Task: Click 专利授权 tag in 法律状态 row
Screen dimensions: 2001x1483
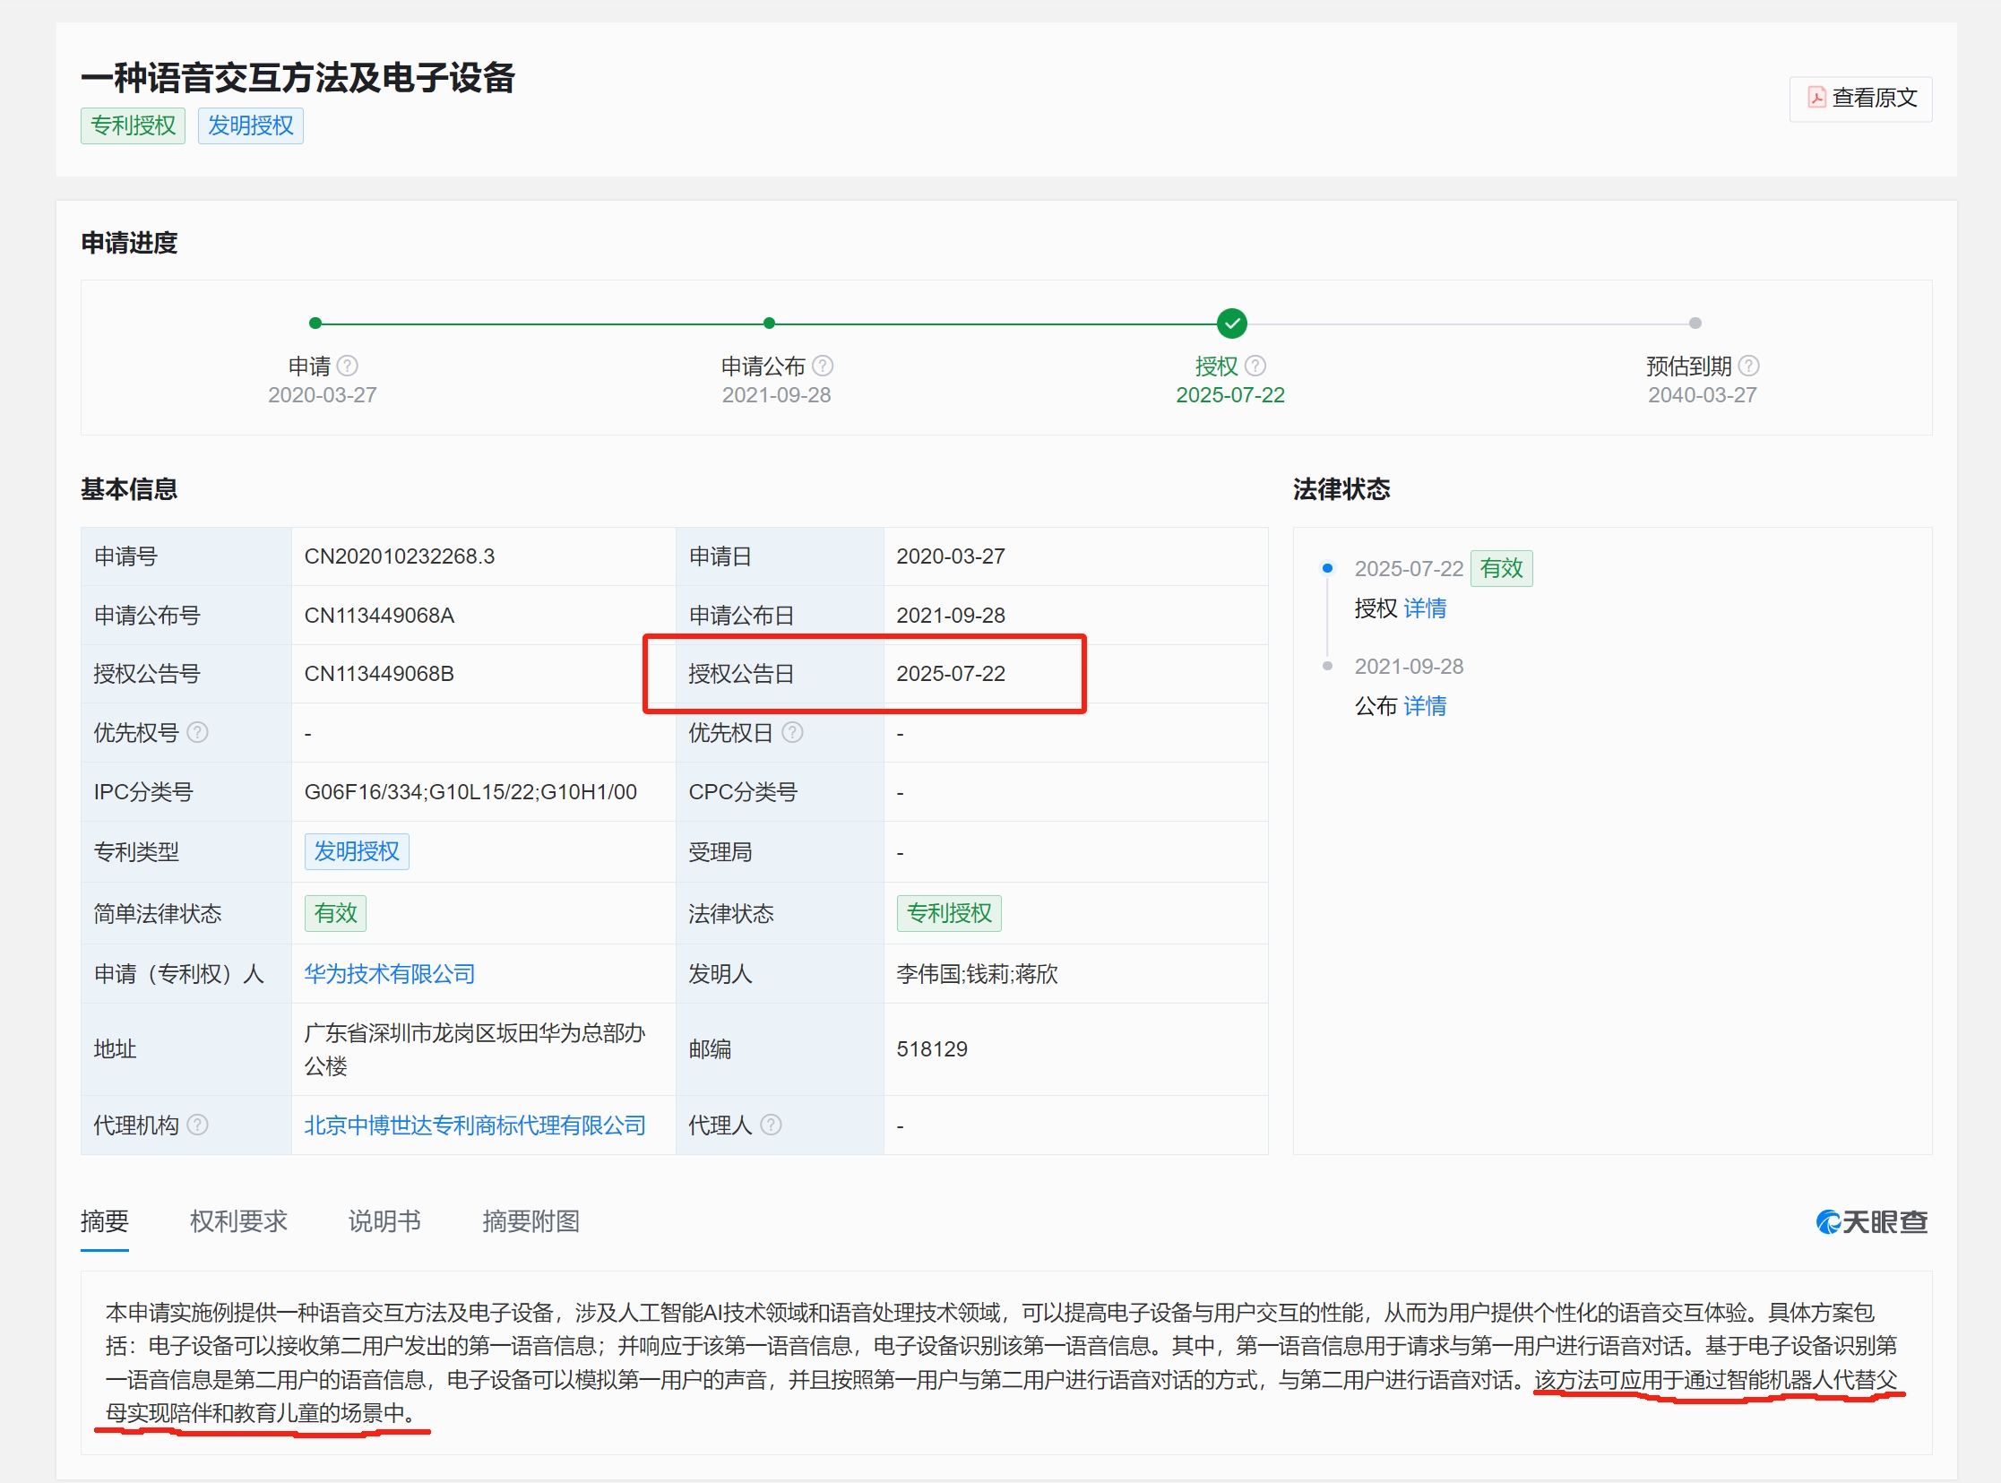Action: pos(949,914)
